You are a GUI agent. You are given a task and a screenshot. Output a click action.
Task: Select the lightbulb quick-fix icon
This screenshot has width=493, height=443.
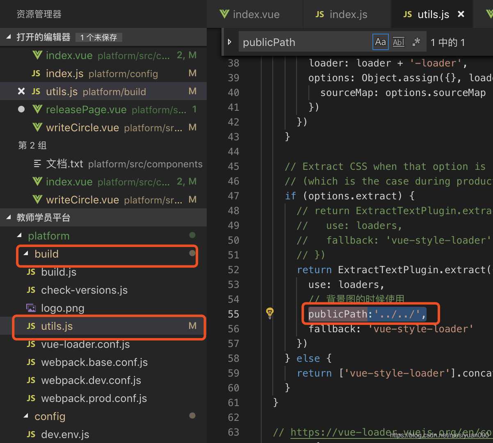tap(270, 313)
